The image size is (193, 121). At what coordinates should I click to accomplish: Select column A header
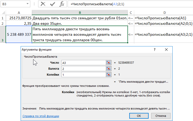[x=19, y=13]
